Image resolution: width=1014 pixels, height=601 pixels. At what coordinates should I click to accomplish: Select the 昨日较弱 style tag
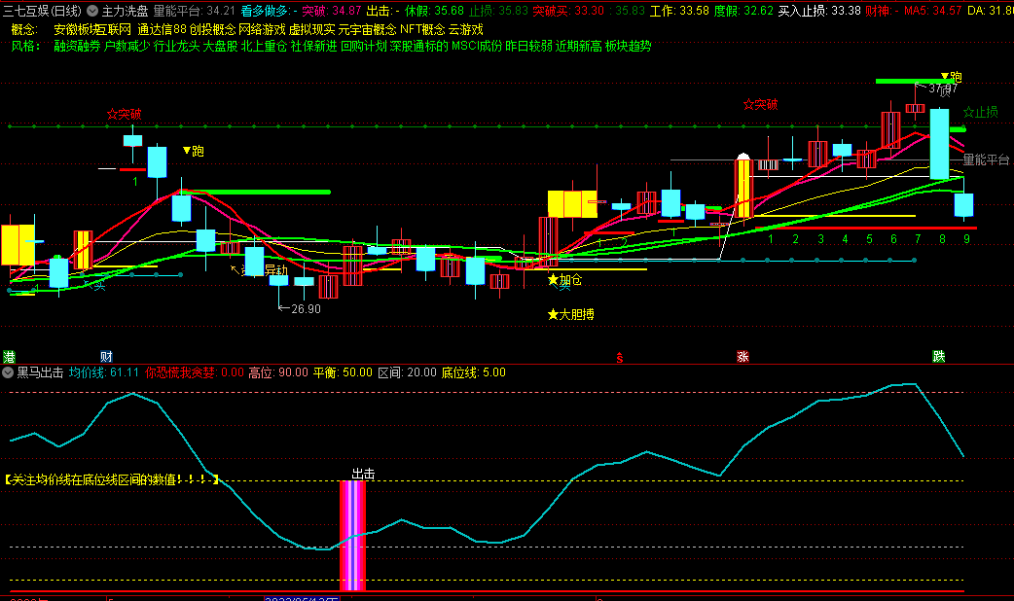click(529, 46)
